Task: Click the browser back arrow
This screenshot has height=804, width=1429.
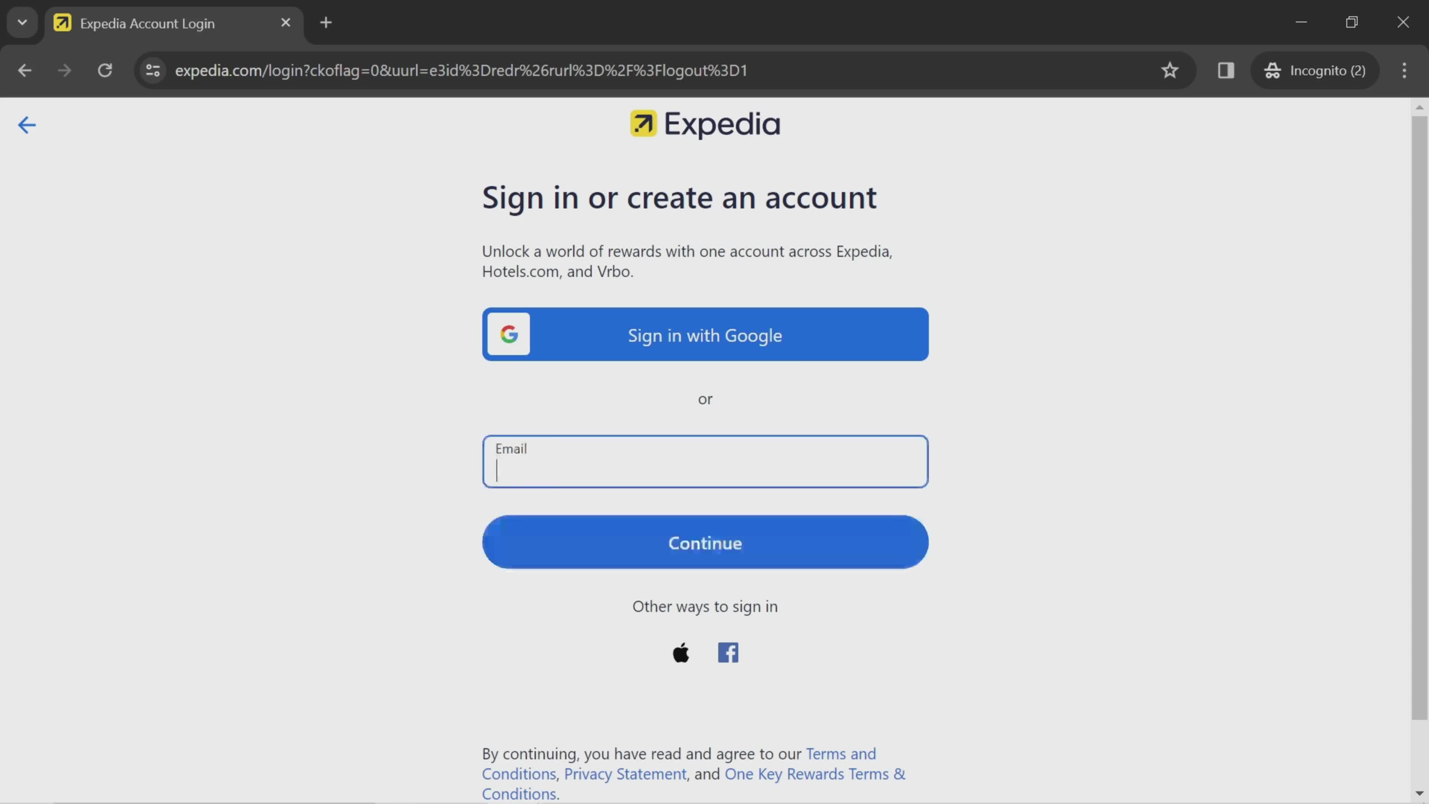Action: pos(25,70)
